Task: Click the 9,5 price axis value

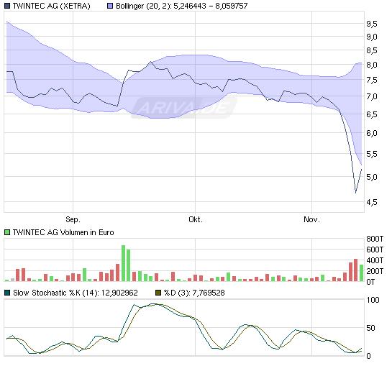Action: 372,24
